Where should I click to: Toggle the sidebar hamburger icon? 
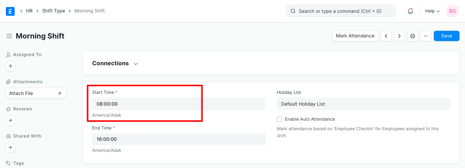click(x=9, y=36)
